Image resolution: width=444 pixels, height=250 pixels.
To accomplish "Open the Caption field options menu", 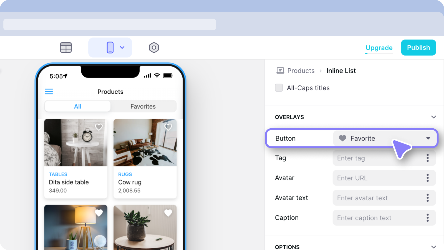I will click(x=428, y=218).
